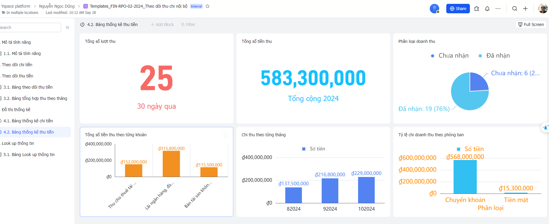Click Add Block
This screenshot has height=224, width=549.
[162, 25]
